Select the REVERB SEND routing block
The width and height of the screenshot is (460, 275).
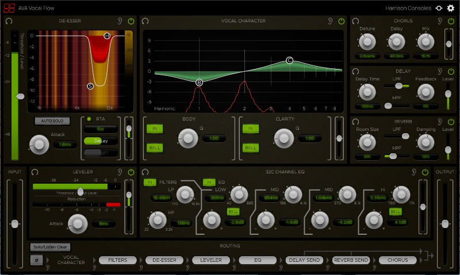(x=351, y=260)
